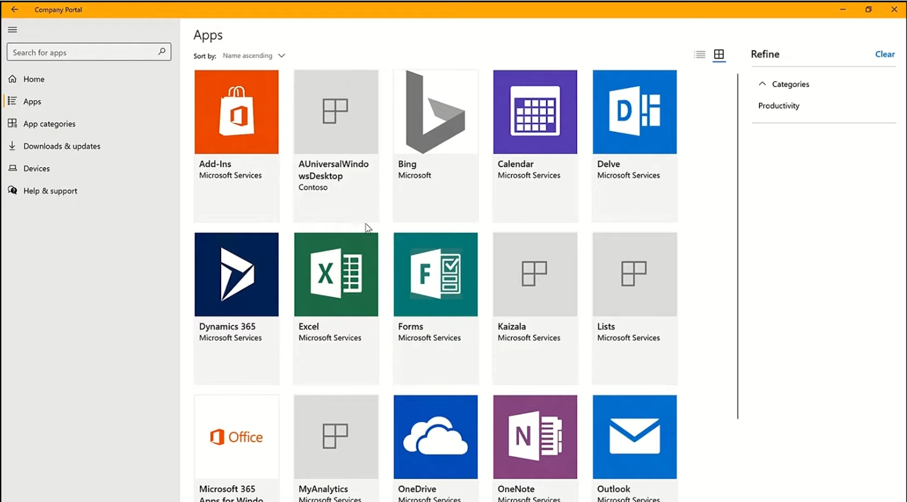Go to App categories in sidebar
The image size is (907, 502).
click(x=49, y=124)
